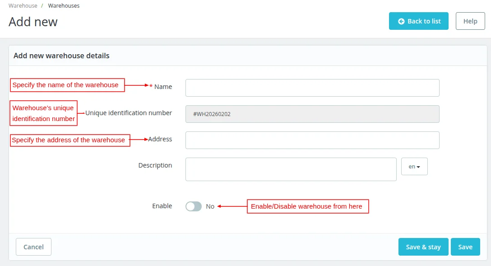The image size is (491, 266).
Task: Click the Description field label
Action: point(155,165)
